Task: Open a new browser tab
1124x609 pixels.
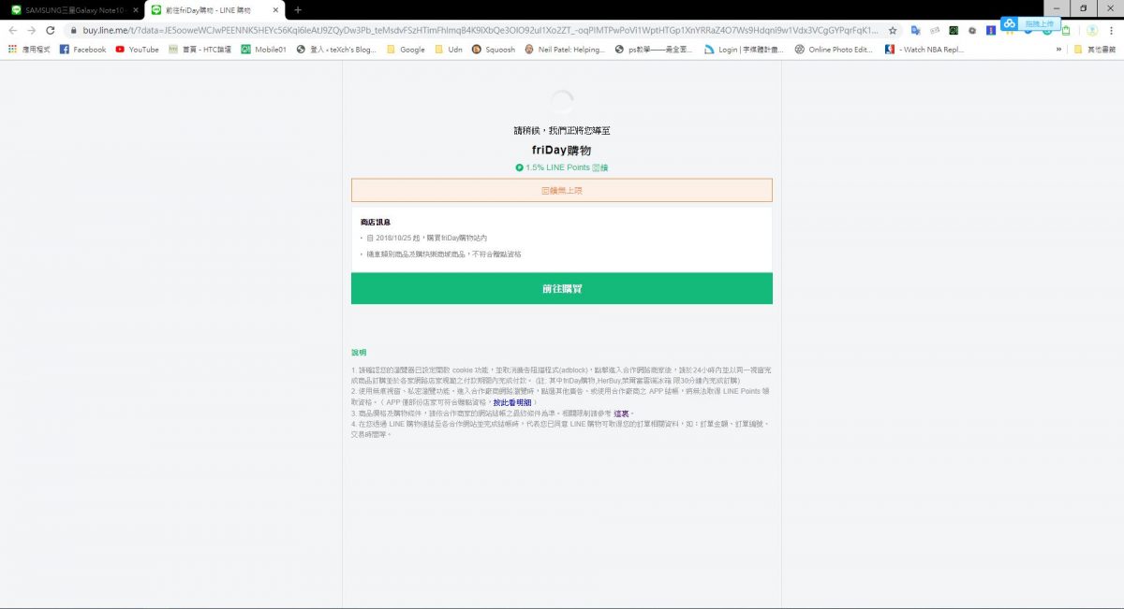Action: coord(298,9)
